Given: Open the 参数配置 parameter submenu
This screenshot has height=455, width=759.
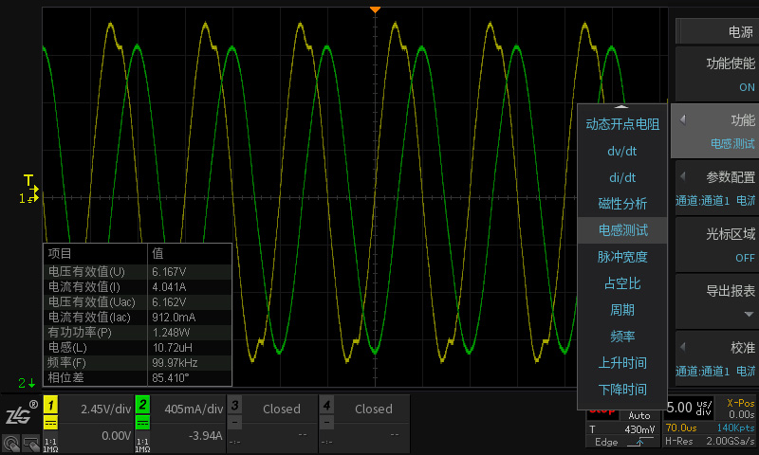Looking at the screenshot, I should tap(716, 187).
